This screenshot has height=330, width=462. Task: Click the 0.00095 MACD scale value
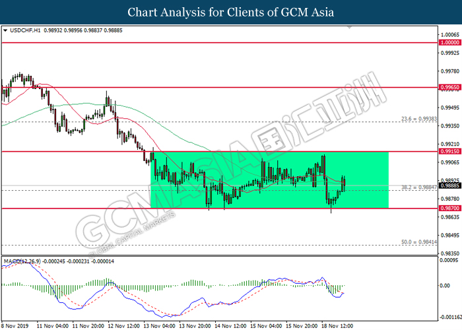(x=449, y=260)
